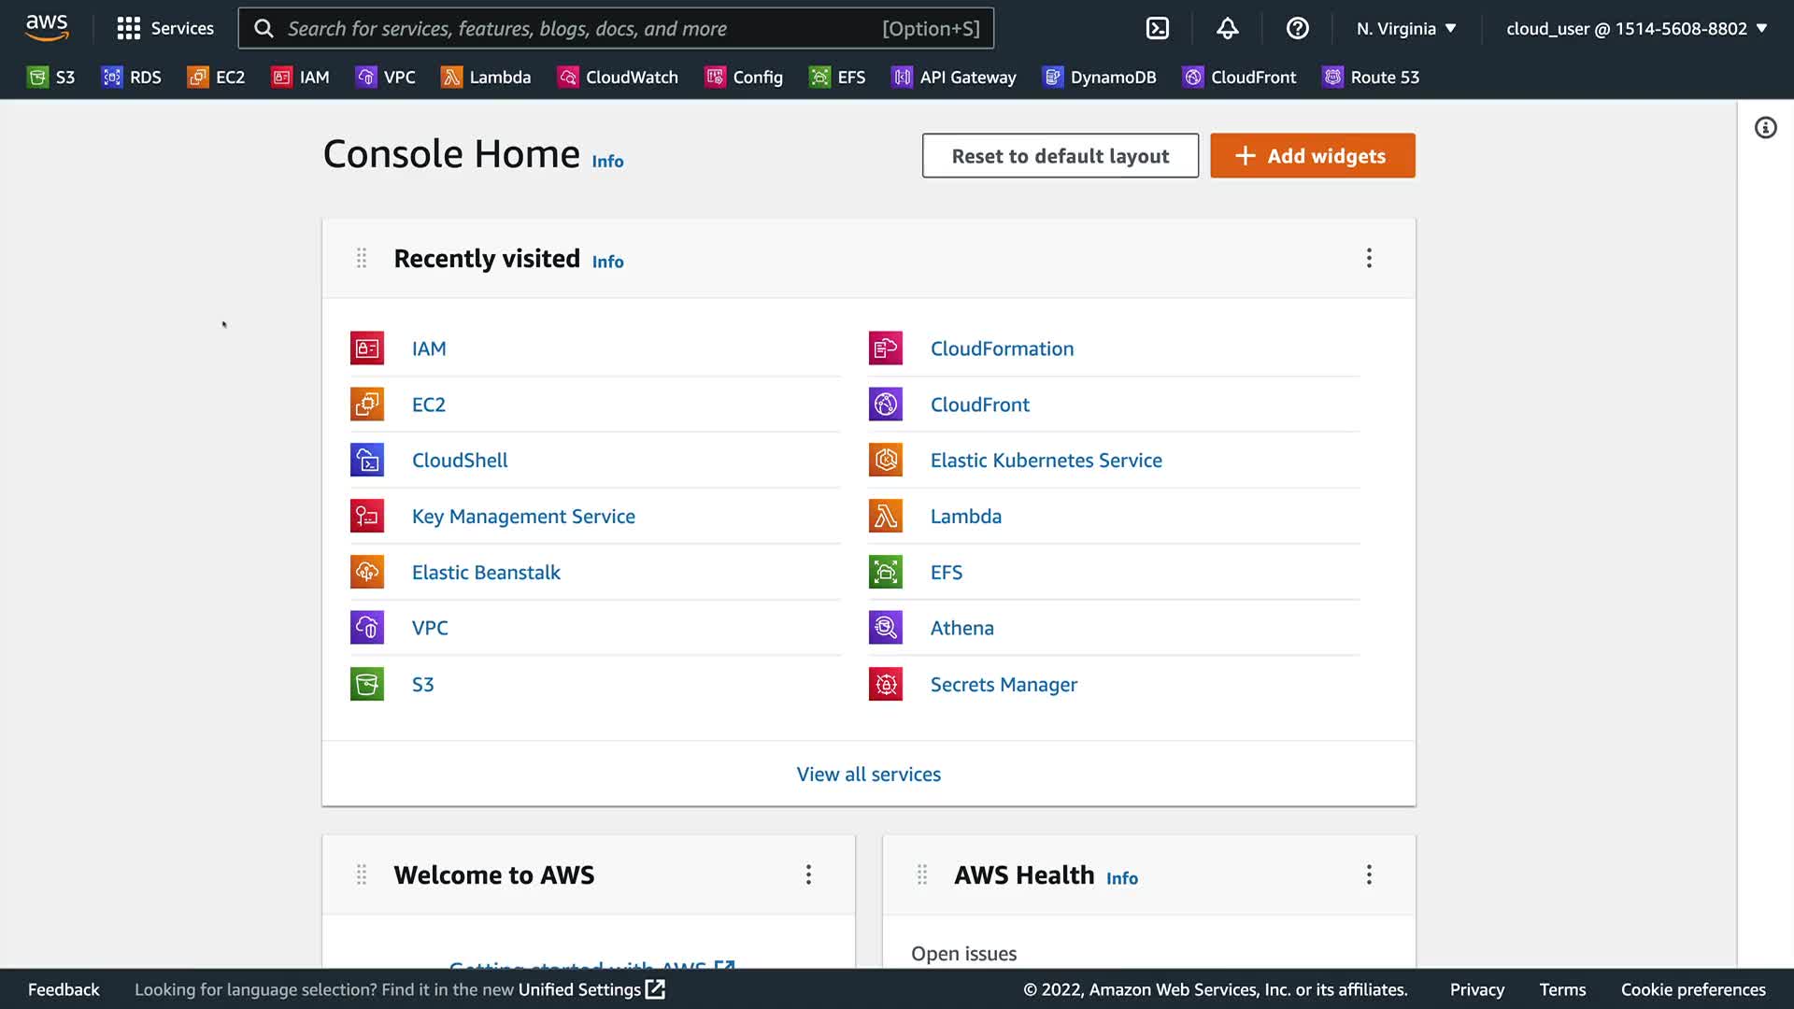Open the AWS Health widget options menu
This screenshot has width=1794, height=1009.
[1369, 874]
